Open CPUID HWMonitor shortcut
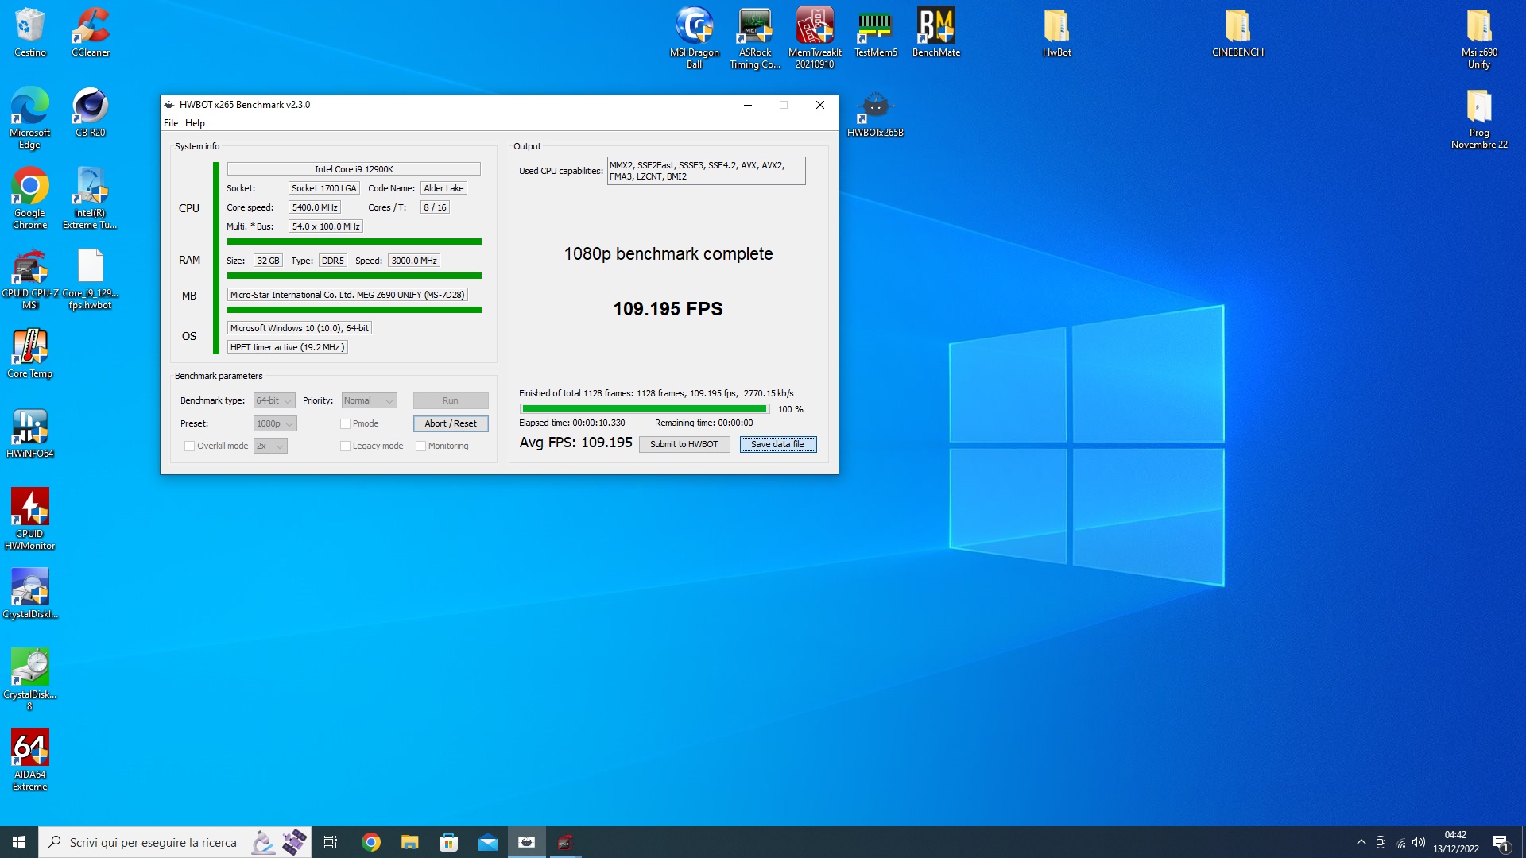 (30, 519)
